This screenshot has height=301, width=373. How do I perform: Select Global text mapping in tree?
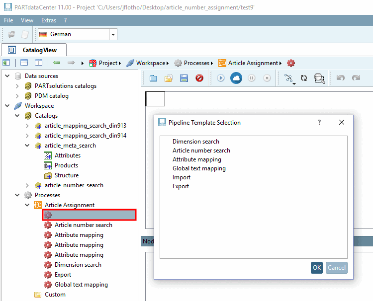[x=81, y=285]
